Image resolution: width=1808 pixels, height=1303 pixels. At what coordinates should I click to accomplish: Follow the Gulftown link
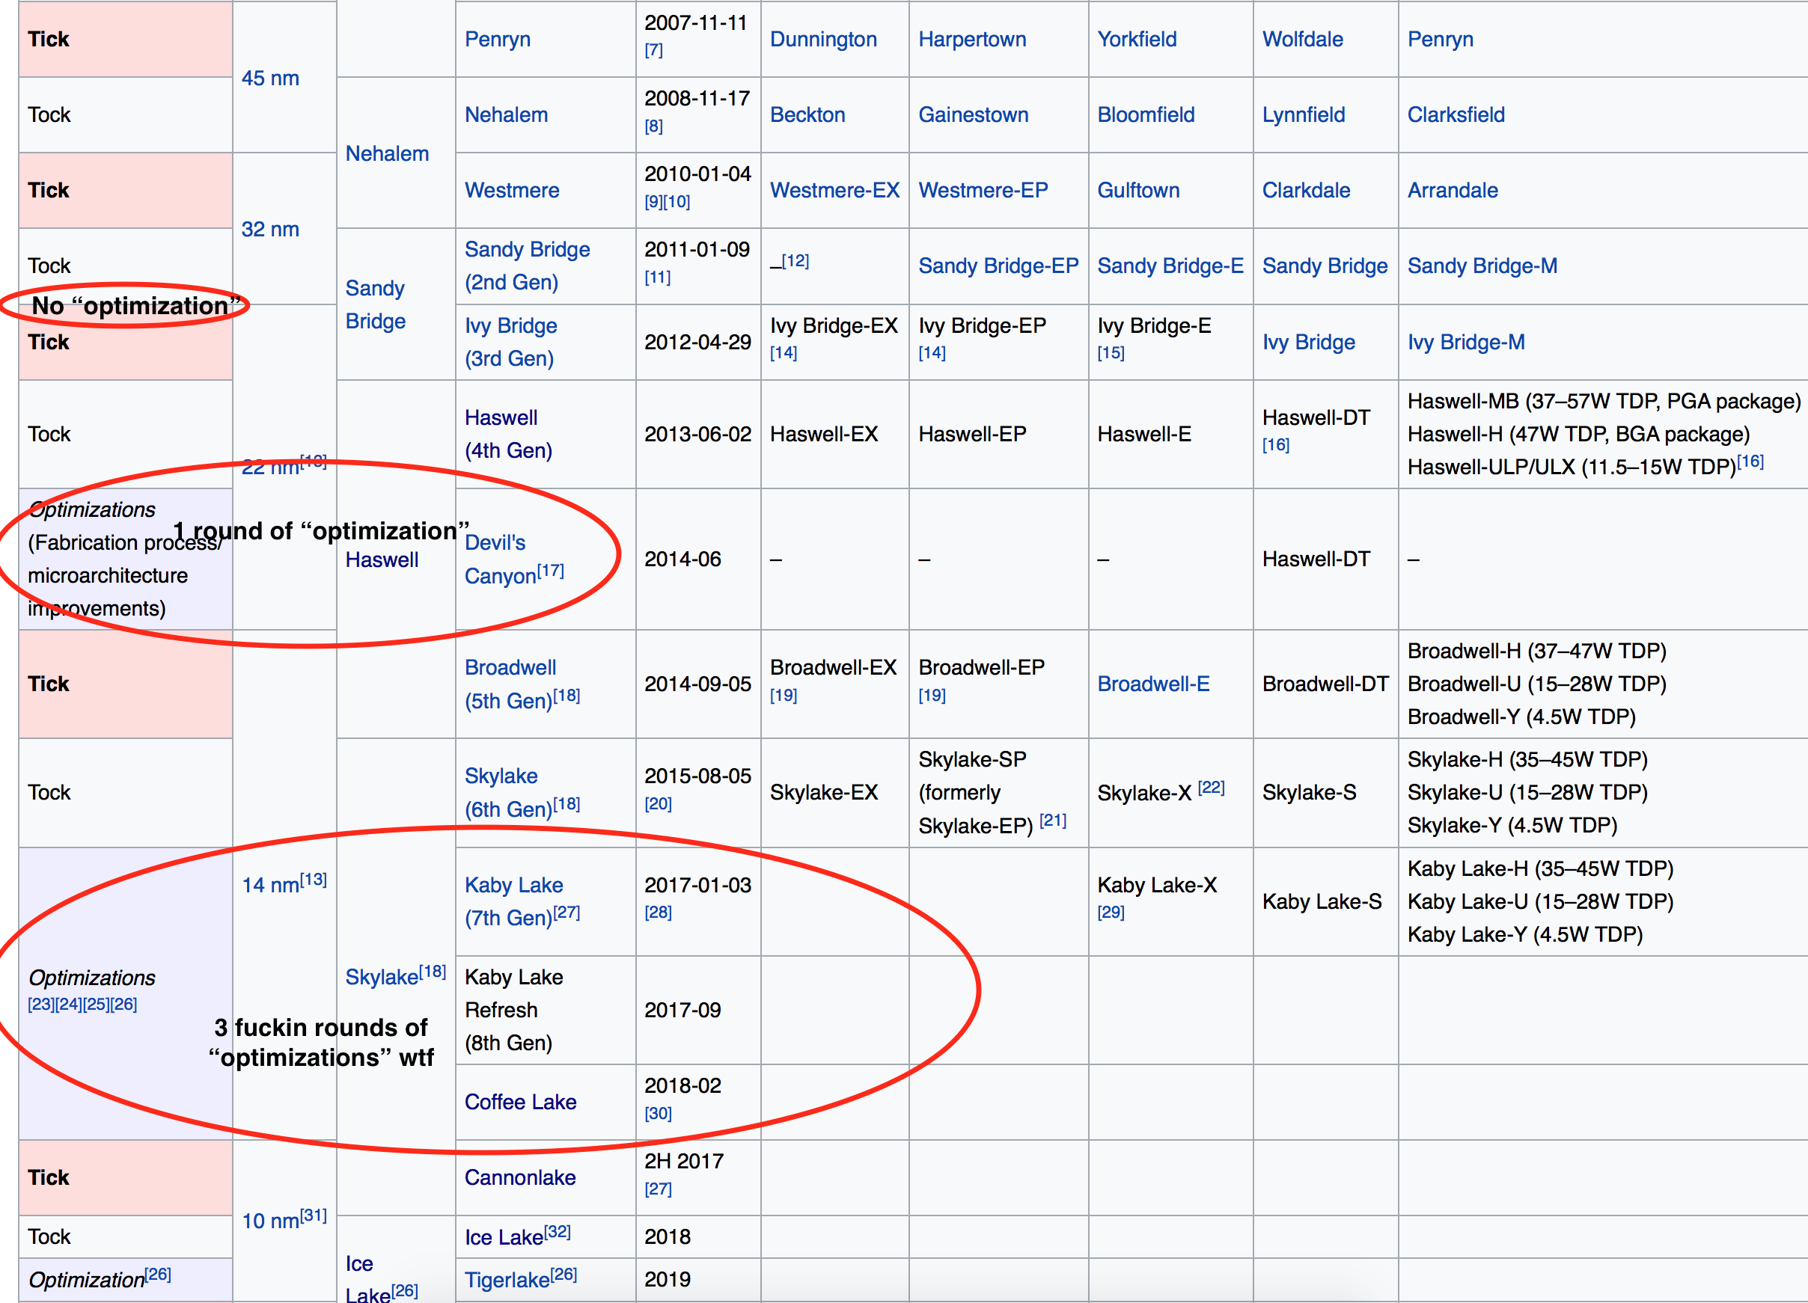[1138, 191]
